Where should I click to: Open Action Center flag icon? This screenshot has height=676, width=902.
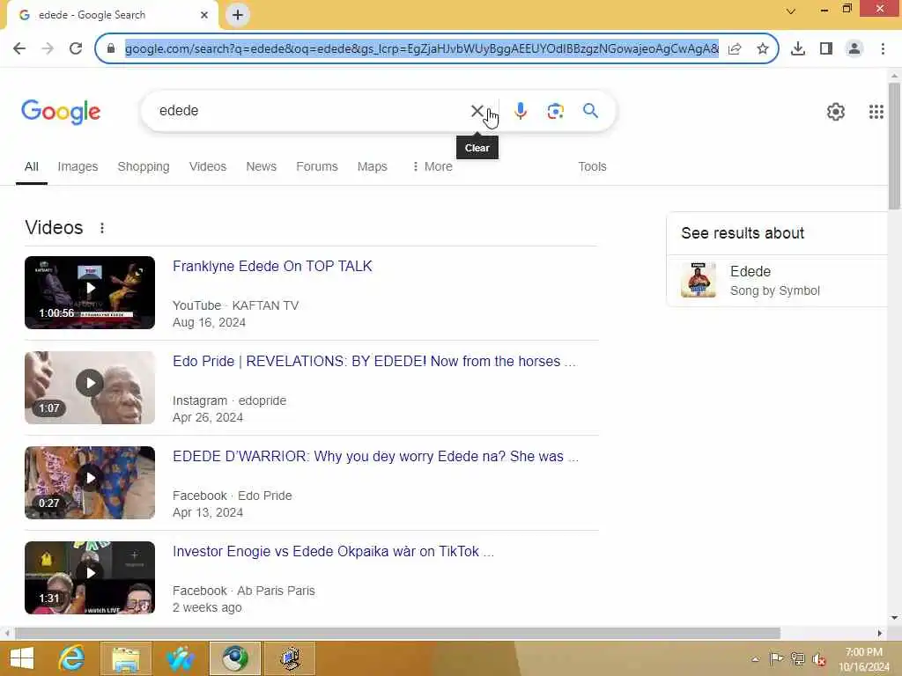coord(775,658)
